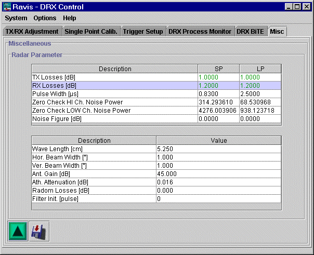
Task: Click the LP noise power value 68.530968
Action: pos(260,102)
